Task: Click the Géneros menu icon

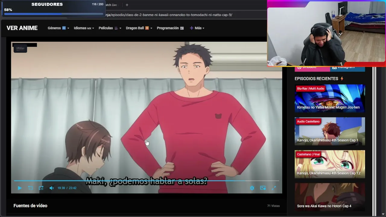Action: [64, 28]
